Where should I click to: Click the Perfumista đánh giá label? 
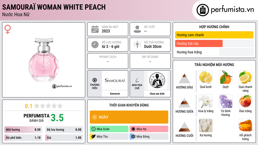[x=37, y=118]
